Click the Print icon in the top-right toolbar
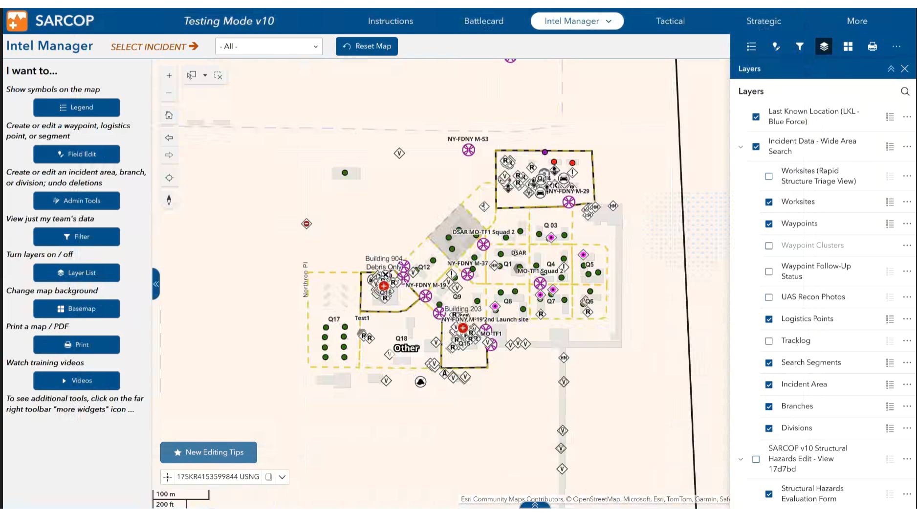Image resolution: width=917 pixels, height=516 pixels. 873,46
